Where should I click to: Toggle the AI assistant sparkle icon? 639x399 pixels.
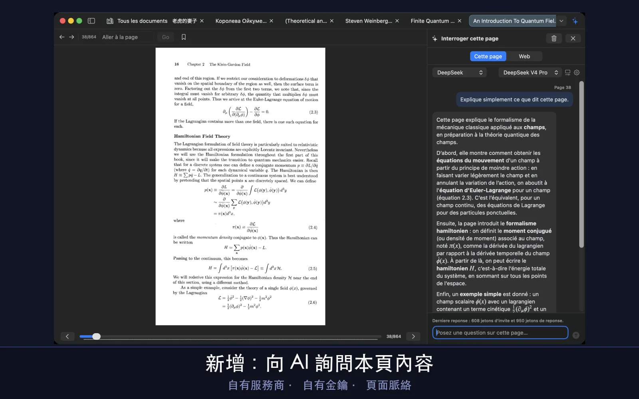(x=575, y=21)
